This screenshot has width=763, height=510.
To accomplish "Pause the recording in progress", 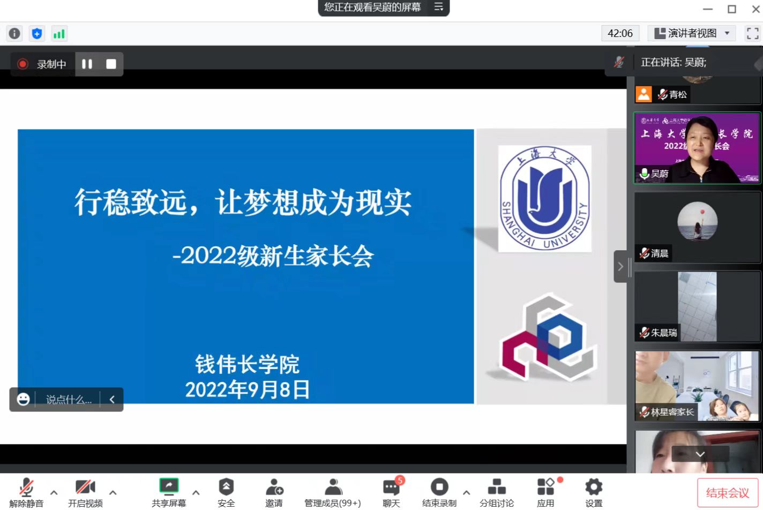I will 87,64.
